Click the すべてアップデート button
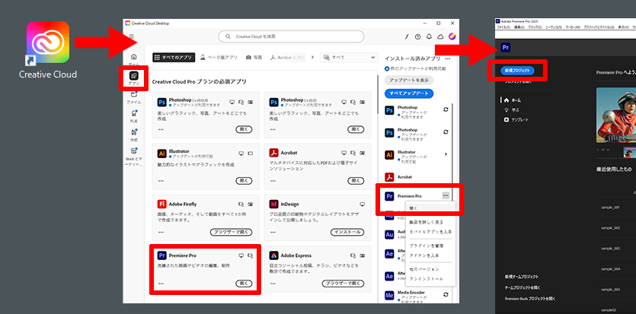 [x=409, y=94]
